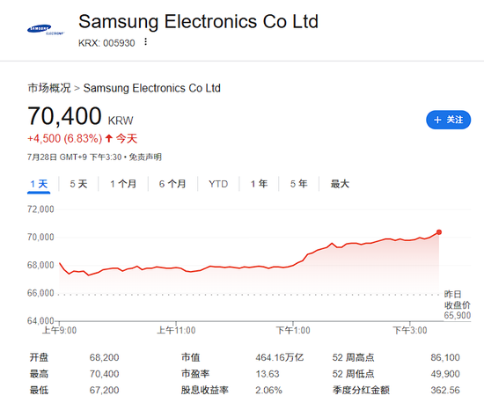
Task: Click the plus 关注 follow button
Action: tap(448, 120)
